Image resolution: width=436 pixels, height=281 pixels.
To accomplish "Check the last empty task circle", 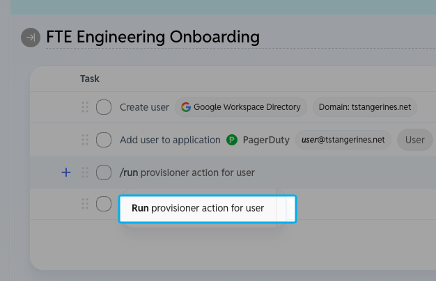I will [104, 204].
